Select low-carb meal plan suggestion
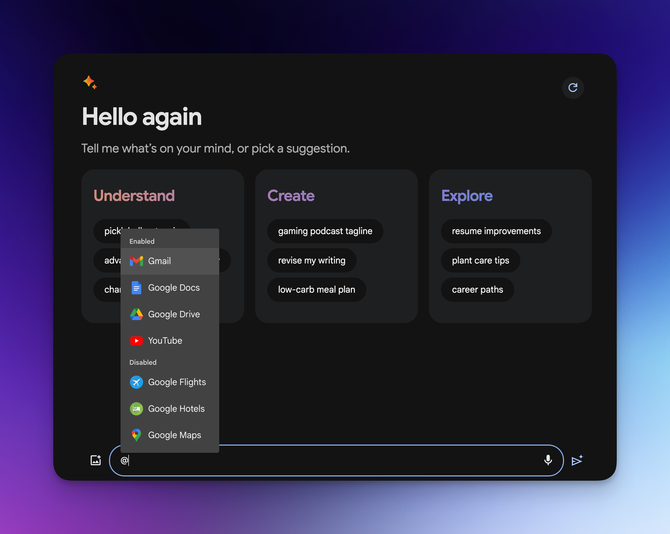 (x=316, y=290)
